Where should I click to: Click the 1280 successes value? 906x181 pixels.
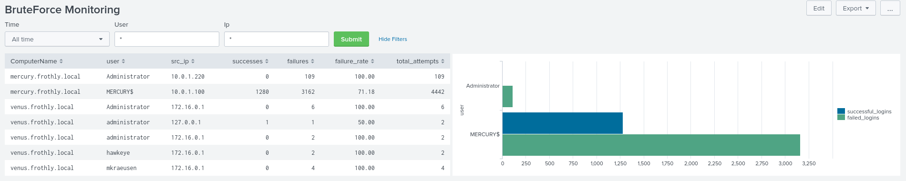click(262, 91)
